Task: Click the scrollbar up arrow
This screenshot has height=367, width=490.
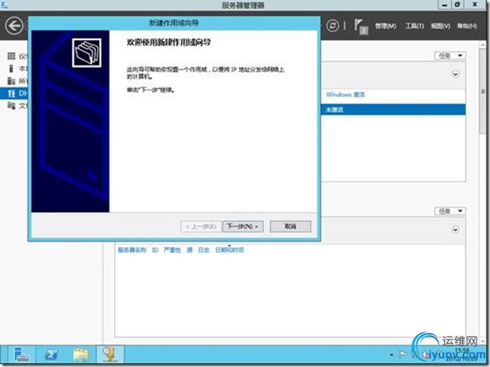Action: pos(483,45)
